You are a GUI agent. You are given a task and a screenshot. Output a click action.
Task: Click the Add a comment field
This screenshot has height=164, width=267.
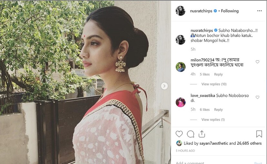tap(213, 162)
